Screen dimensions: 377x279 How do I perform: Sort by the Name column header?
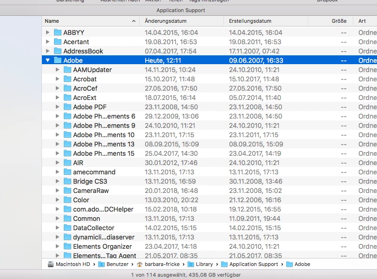90,21
